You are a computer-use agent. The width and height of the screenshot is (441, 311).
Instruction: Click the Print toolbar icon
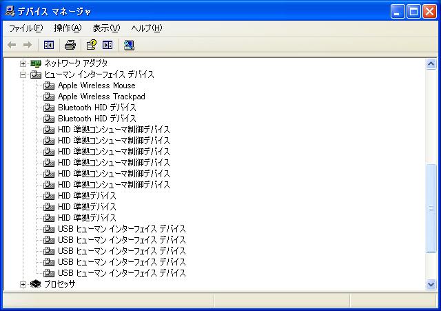70,45
